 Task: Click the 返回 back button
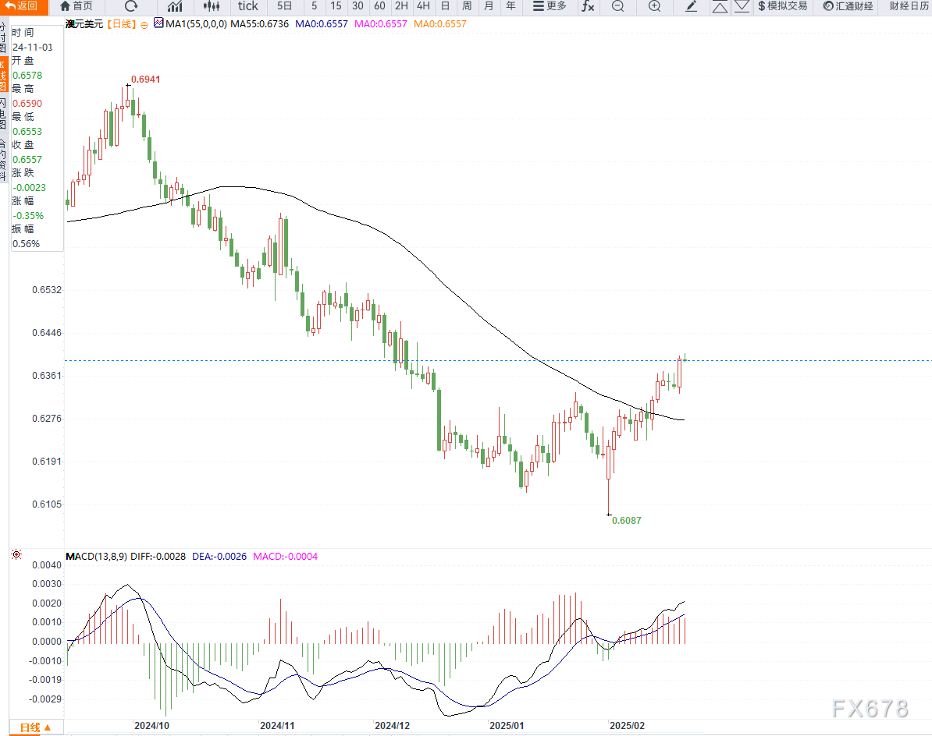22,6
